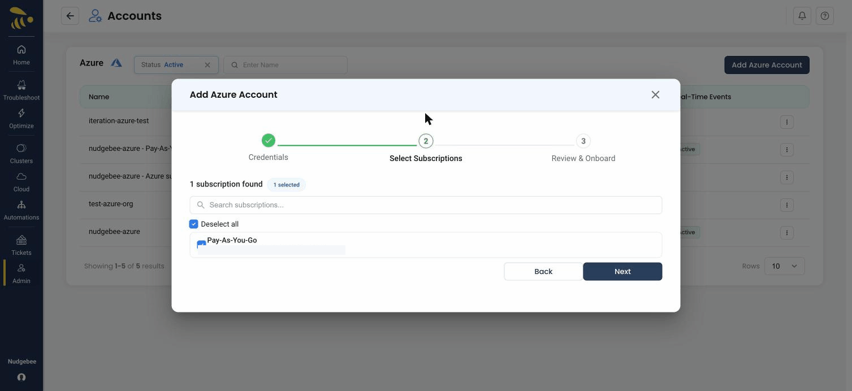852x391 pixels.
Task: Open row menu for nudgebee-azure Azure subscription
Action: pyautogui.click(x=786, y=177)
